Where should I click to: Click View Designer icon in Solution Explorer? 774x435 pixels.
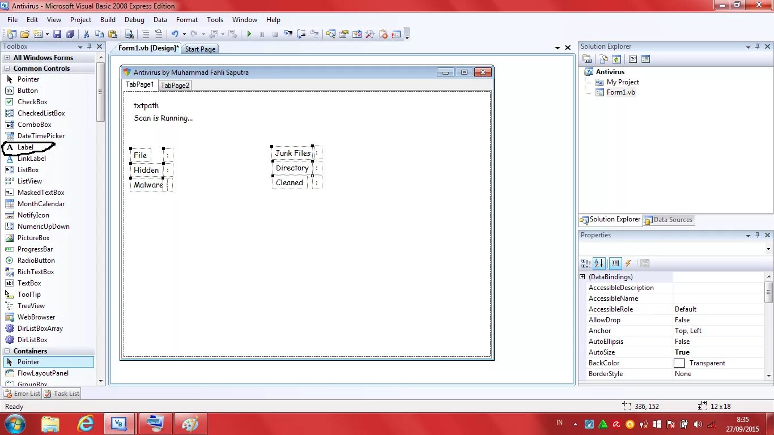coord(645,59)
